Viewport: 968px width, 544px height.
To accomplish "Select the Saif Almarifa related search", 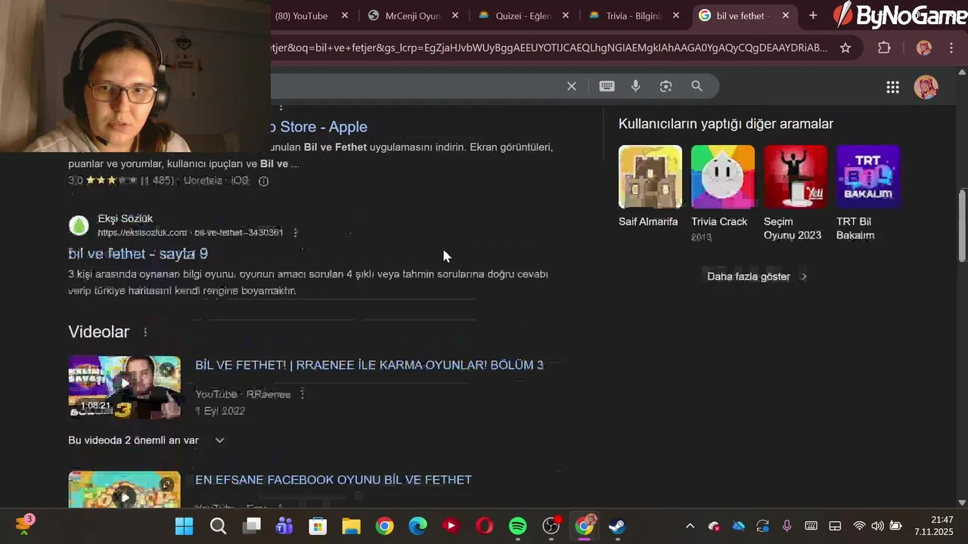I will coord(650,187).
